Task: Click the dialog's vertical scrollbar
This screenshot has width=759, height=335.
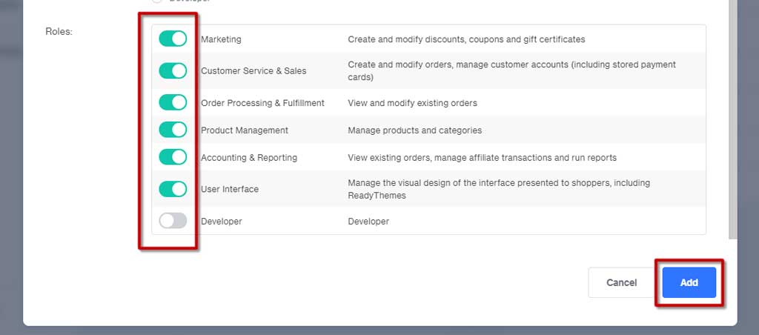Action: tap(733, 119)
